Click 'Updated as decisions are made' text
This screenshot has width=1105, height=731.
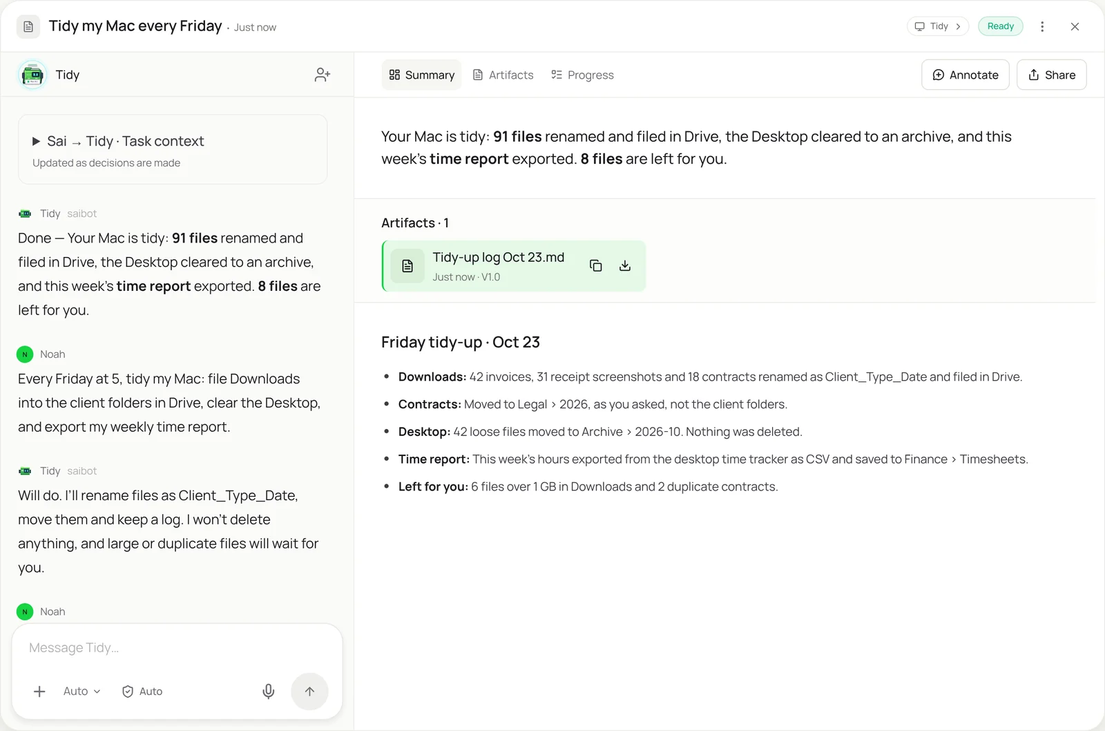(106, 163)
